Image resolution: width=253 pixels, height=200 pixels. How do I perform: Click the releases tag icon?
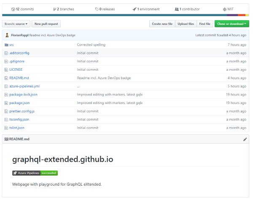pos(97,9)
